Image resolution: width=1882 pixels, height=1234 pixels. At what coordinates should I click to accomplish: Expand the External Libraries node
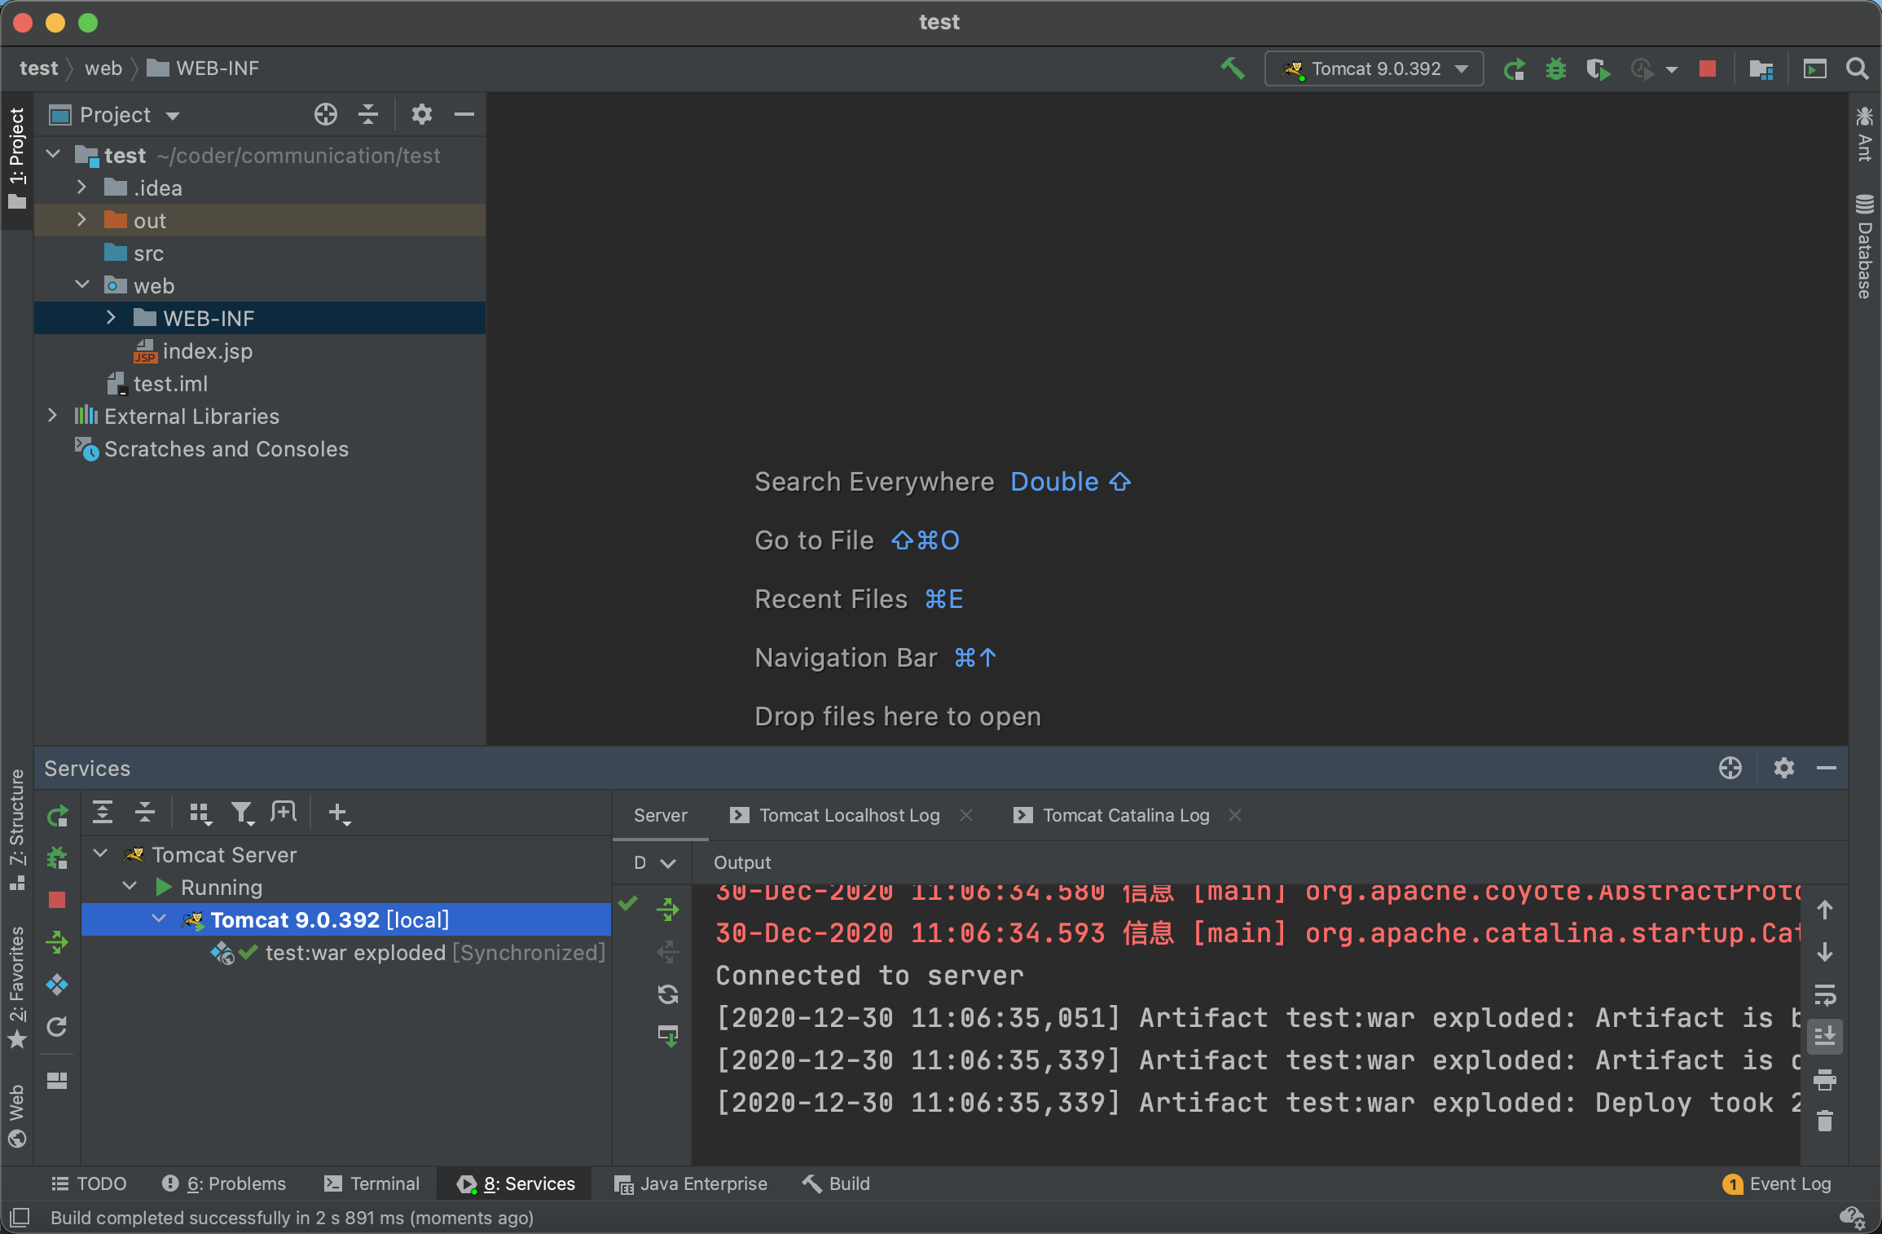(52, 416)
